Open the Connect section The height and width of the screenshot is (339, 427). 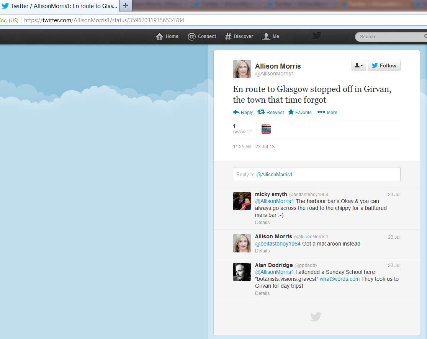tap(202, 36)
